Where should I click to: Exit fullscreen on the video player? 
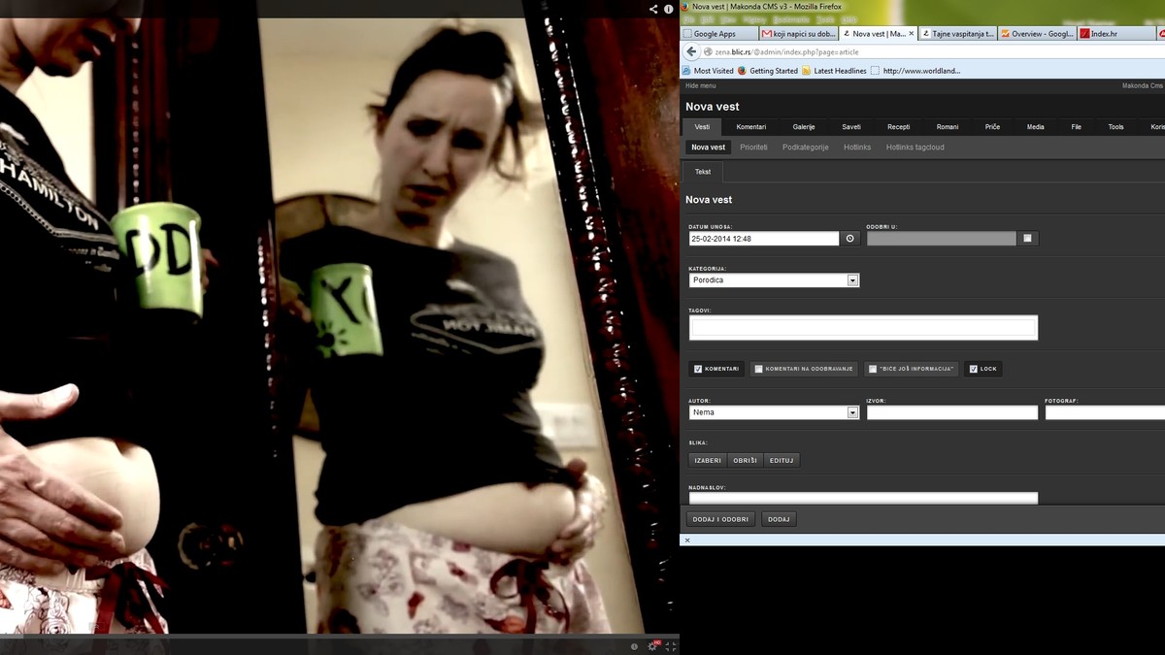point(670,646)
